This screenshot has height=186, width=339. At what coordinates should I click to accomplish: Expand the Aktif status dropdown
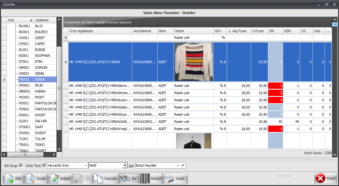click(x=125, y=165)
